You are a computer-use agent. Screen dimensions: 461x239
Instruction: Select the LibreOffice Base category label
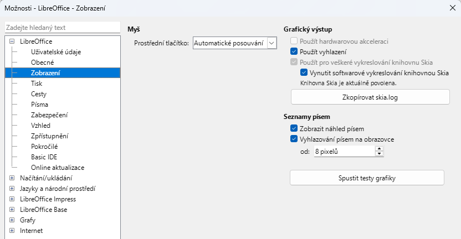pos(43,210)
